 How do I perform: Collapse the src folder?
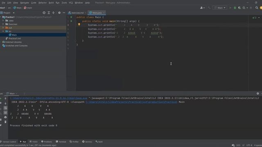[x=3, y=31]
